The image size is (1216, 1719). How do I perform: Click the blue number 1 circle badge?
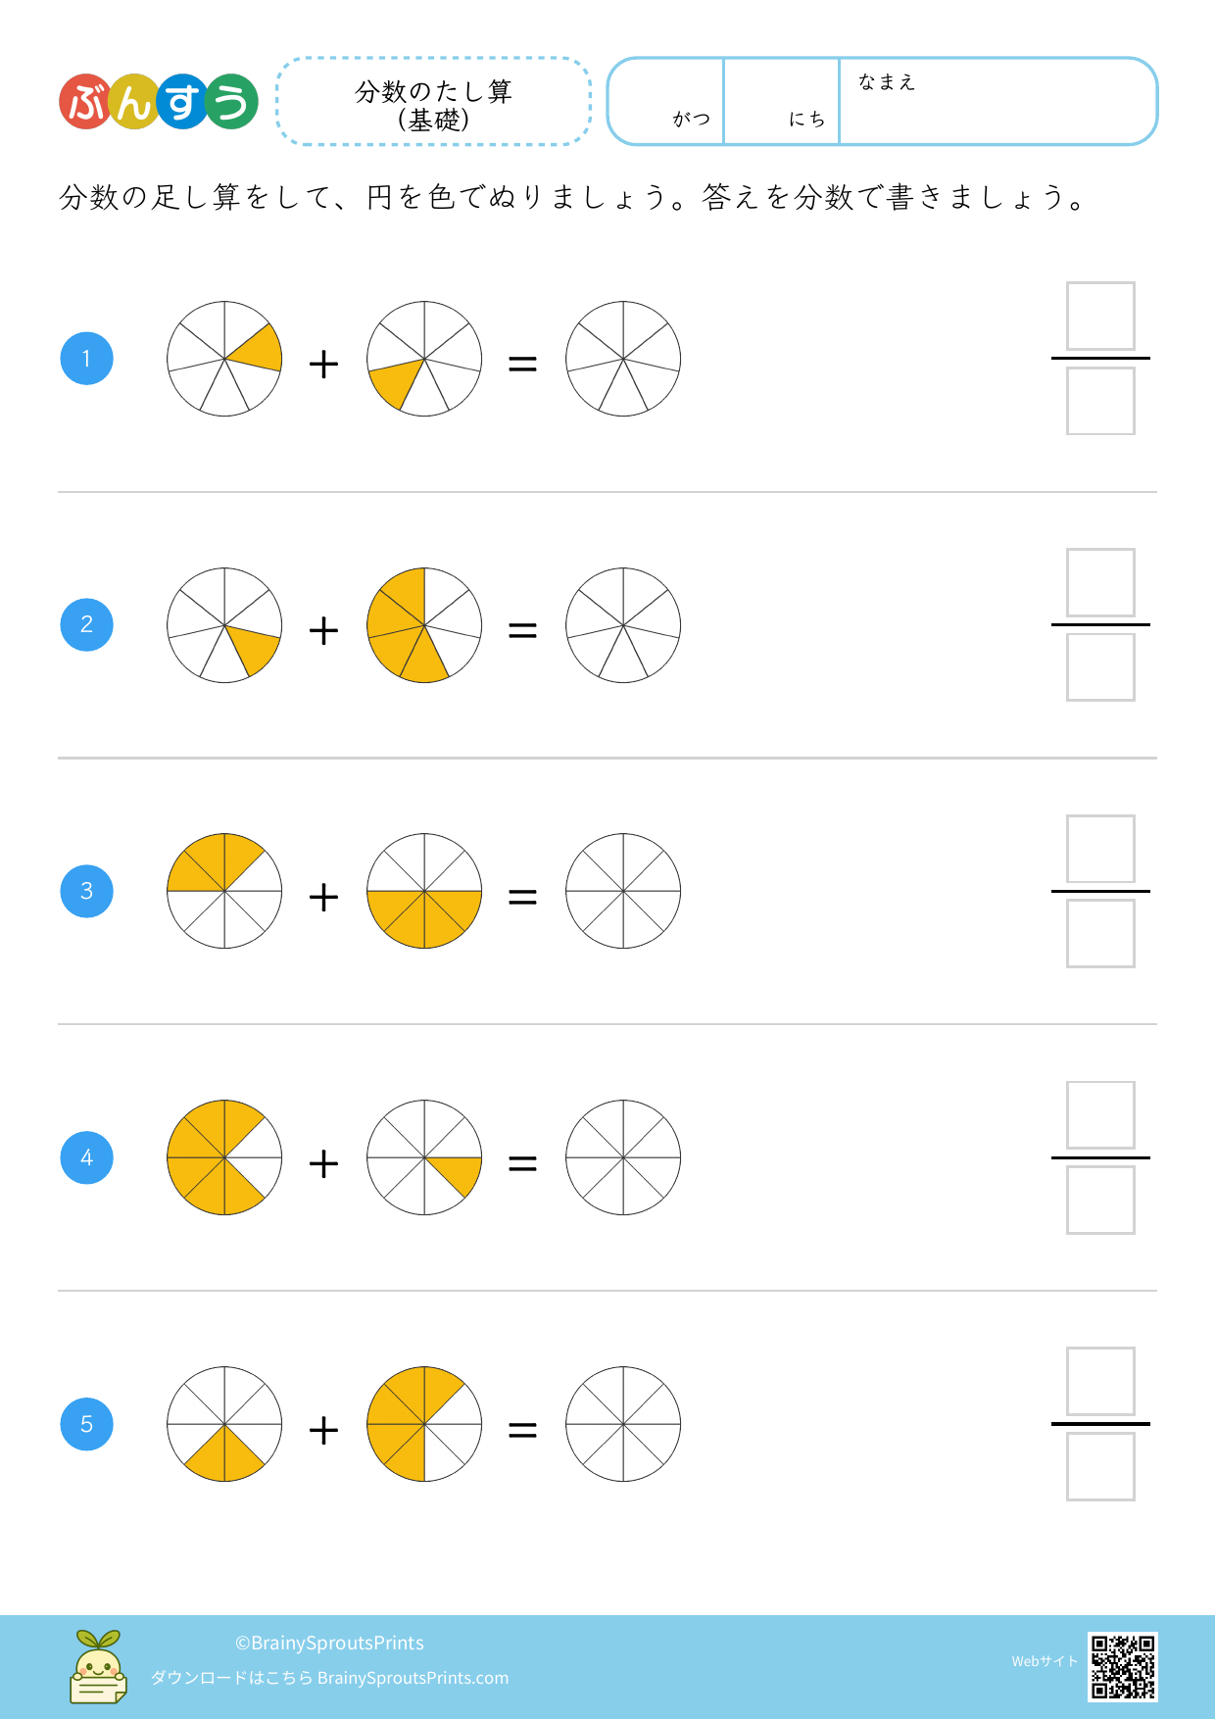[87, 359]
